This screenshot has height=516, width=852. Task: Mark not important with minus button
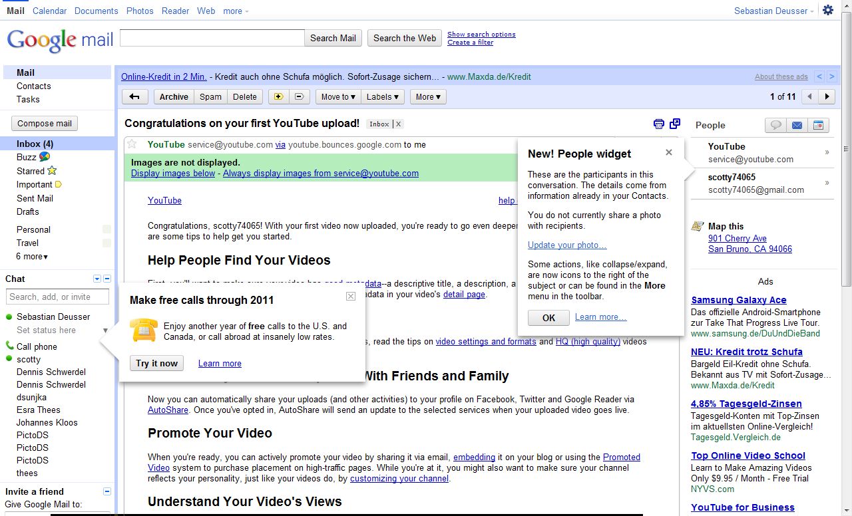299,96
